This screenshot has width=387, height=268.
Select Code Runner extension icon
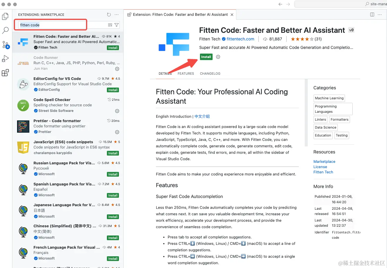[x=23, y=63]
